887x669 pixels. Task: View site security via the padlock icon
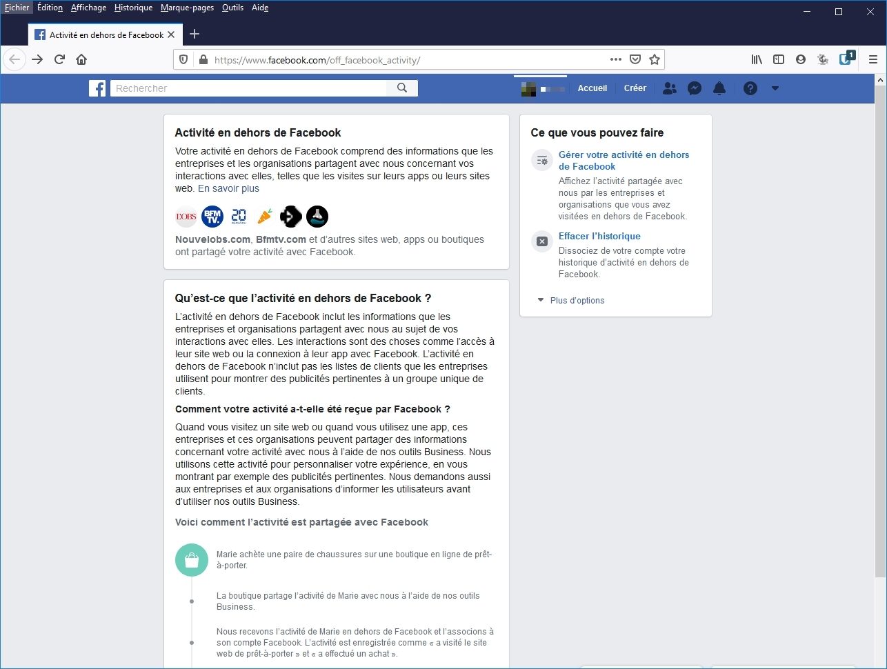(203, 60)
